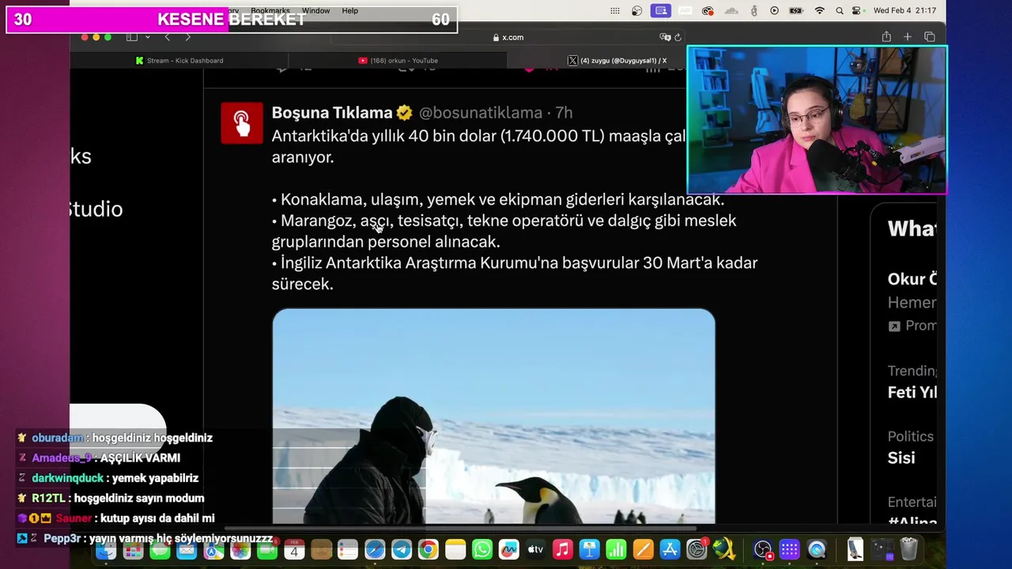Screen dimensions: 1012x569
Task: Select the zuygu X tab
Action: 617,60
